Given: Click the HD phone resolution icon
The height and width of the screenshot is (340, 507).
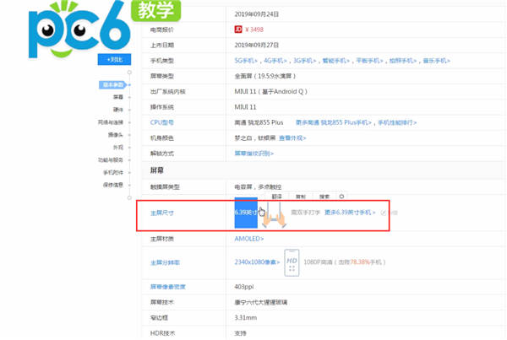Looking at the screenshot, I should [x=292, y=262].
